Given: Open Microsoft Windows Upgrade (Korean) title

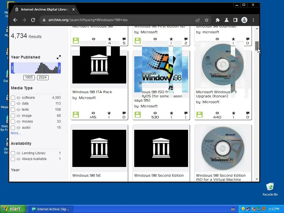Looking at the screenshot, I should (x=216, y=94).
